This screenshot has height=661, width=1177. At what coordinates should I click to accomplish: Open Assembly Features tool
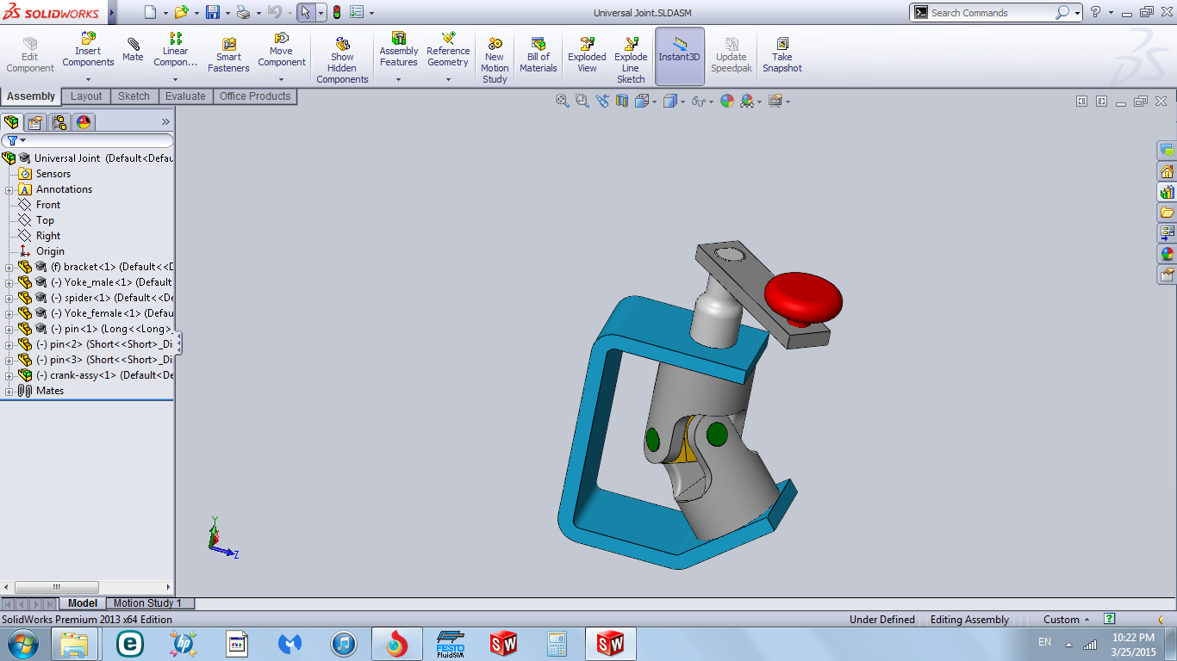[399, 50]
